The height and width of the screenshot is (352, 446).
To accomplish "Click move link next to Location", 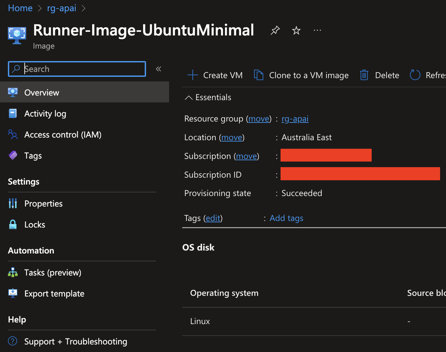I will tap(232, 137).
